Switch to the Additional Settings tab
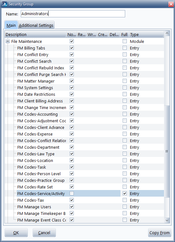This screenshot has height=242, width=175. pyautogui.click(x=36, y=25)
